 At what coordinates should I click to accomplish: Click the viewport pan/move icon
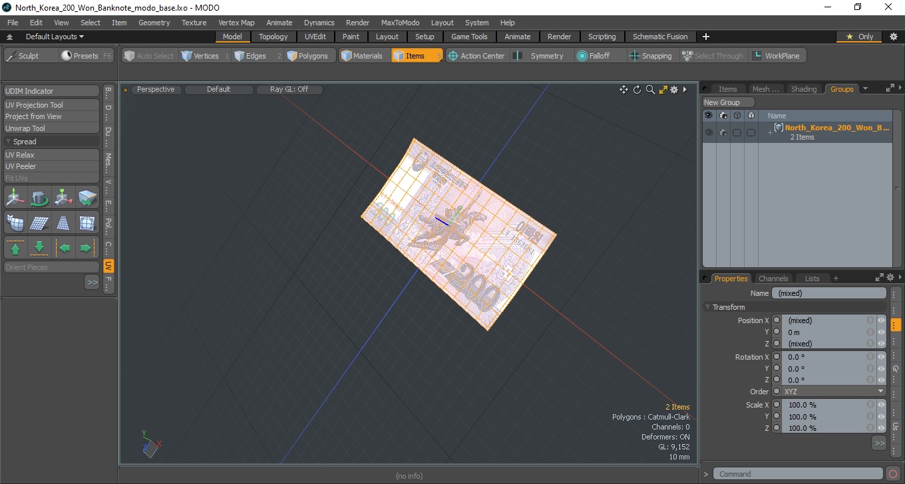click(624, 90)
